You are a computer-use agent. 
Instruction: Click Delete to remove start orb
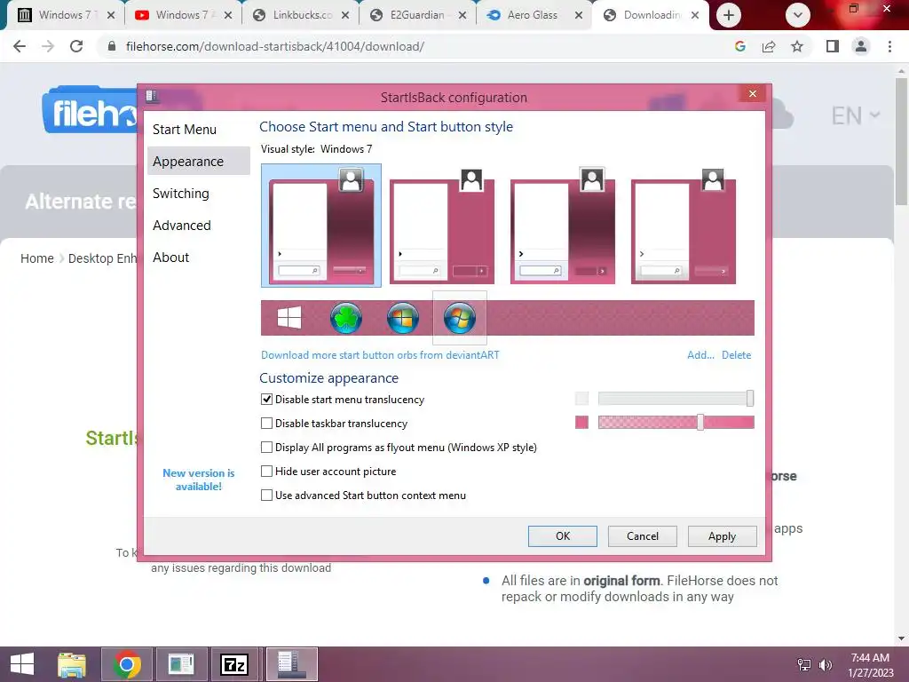click(x=736, y=355)
